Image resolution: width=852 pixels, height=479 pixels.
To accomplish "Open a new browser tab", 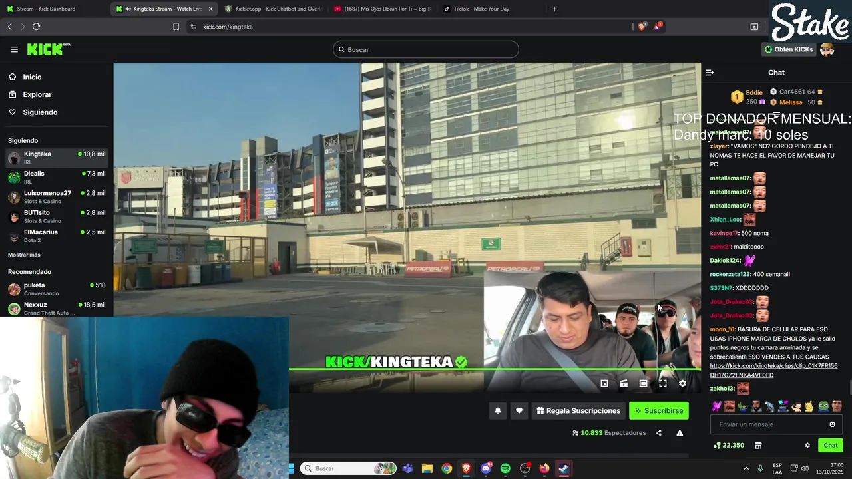I will pos(554,9).
